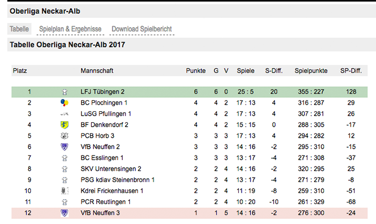Viewport: 376px width, 224px height.
Task: Click the Mannschaft column header
Action: click(97, 71)
